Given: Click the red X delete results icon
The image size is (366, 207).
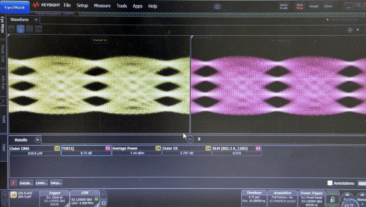Looking at the screenshot, I should coord(14,183).
